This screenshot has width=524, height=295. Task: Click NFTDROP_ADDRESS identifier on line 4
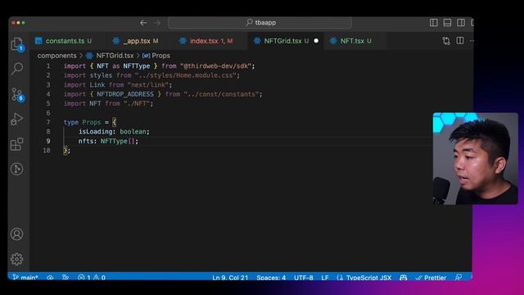(125, 94)
